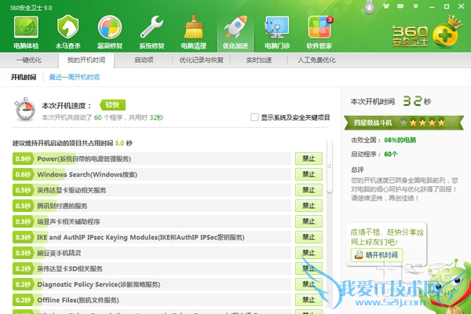This screenshot has width=471, height=314.
Task: Click 禁止 for IKE and AuthIP IPsec
Action: (309, 237)
